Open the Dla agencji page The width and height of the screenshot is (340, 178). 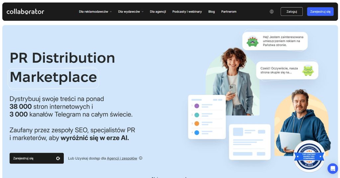[158, 12]
